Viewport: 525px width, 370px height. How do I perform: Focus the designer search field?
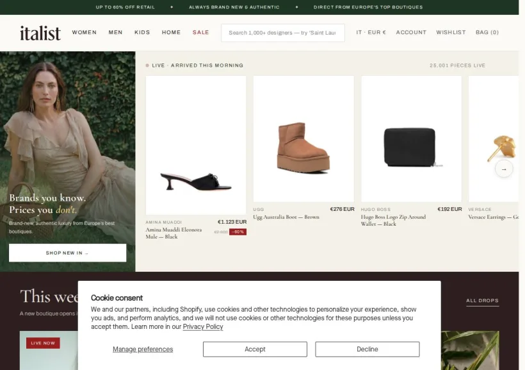coord(283,33)
